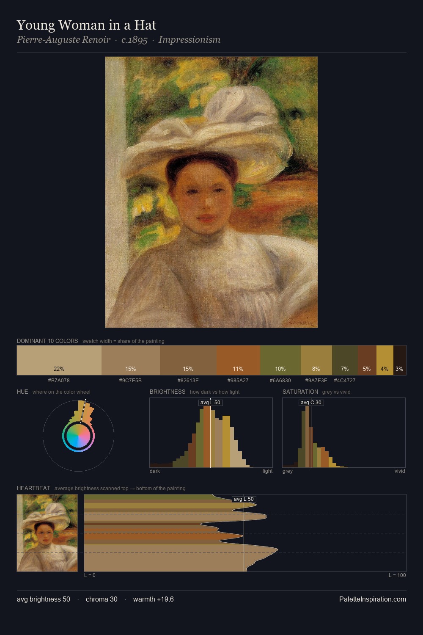Click the Impressionism style label
423x635 pixels.
(190, 40)
